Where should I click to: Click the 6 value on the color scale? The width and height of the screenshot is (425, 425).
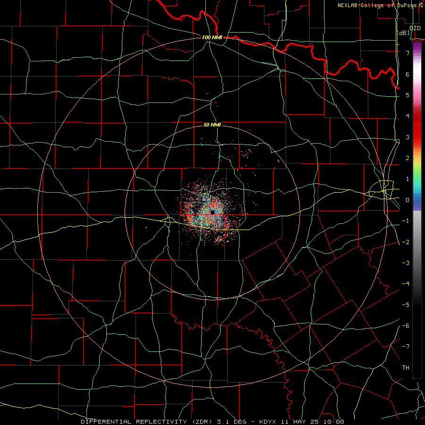point(408,74)
